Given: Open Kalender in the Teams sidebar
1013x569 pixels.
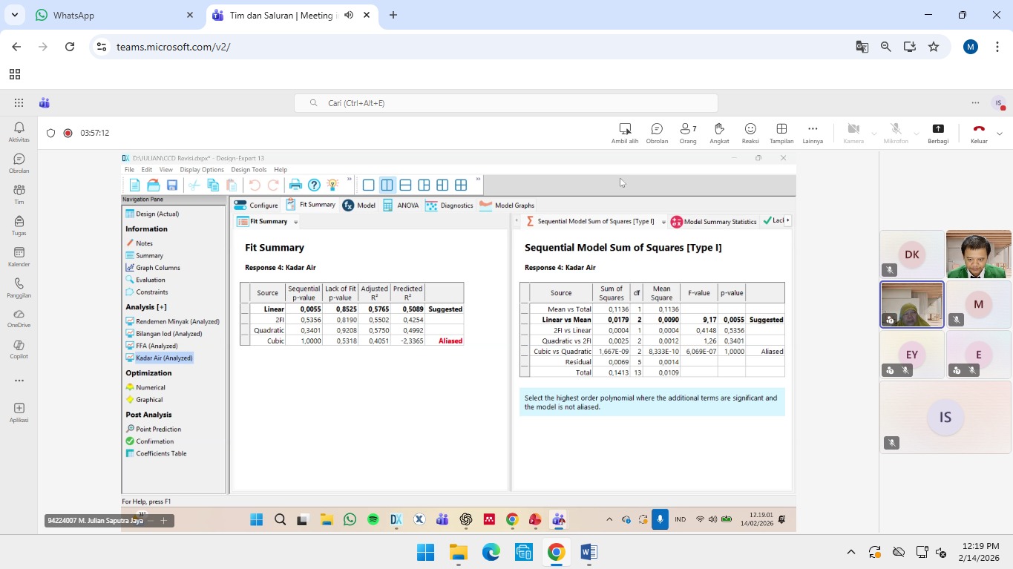Looking at the screenshot, I should 19,257.
